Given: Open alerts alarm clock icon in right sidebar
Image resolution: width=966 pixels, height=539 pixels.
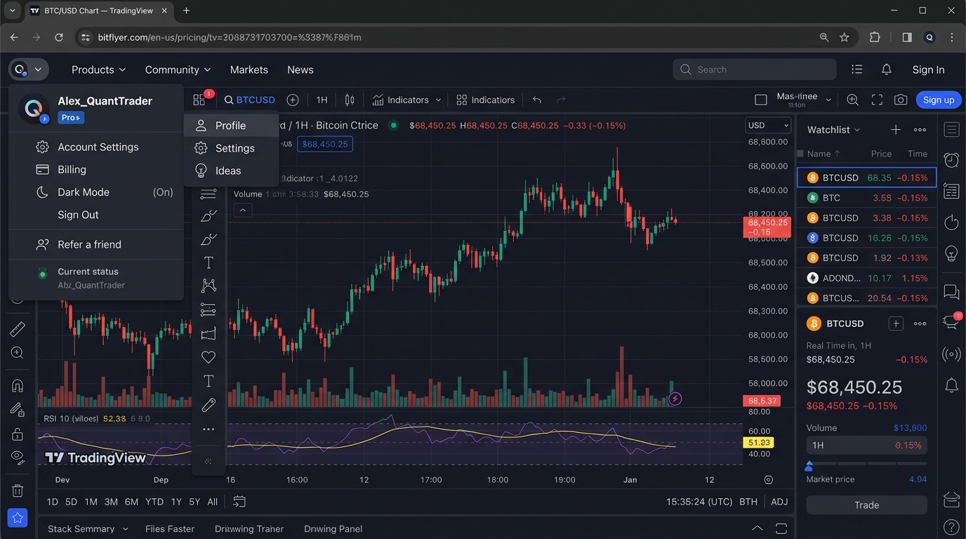Looking at the screenshot, I should coord(951,160).
